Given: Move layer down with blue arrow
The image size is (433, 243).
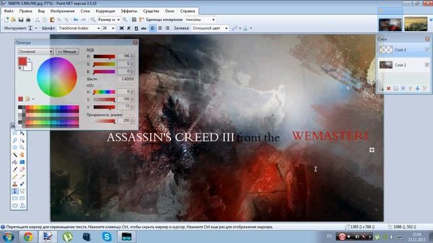Looking at the screenshot, I should (417, 88).
